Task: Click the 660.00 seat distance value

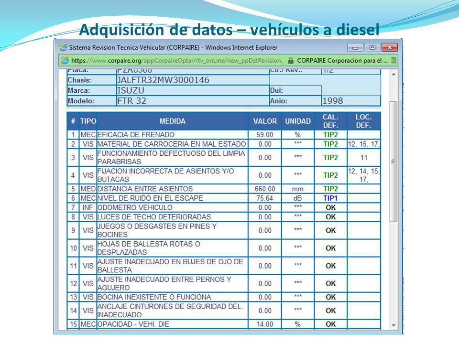Action: (265, 189)
